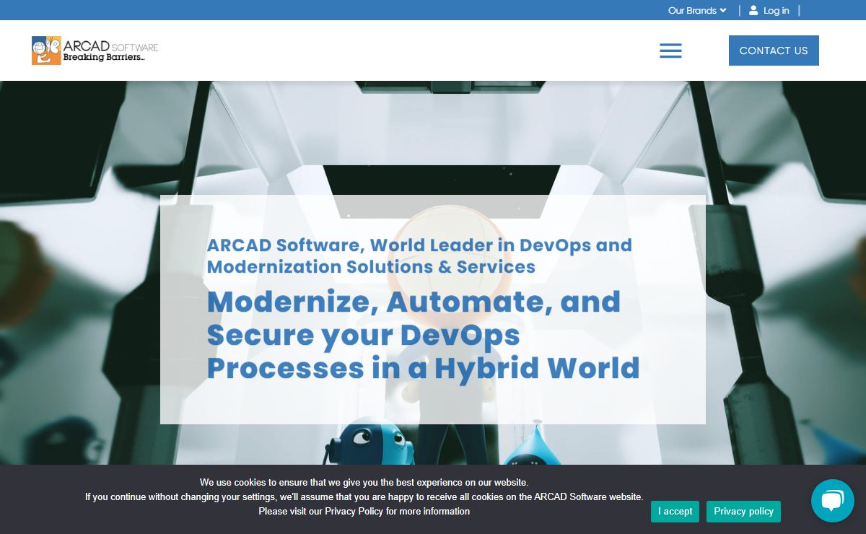Viewport: 866px width, 534px height.
Task: Click the 'Modernize, Automate, and Secure' headline
Action: [422, 335]
